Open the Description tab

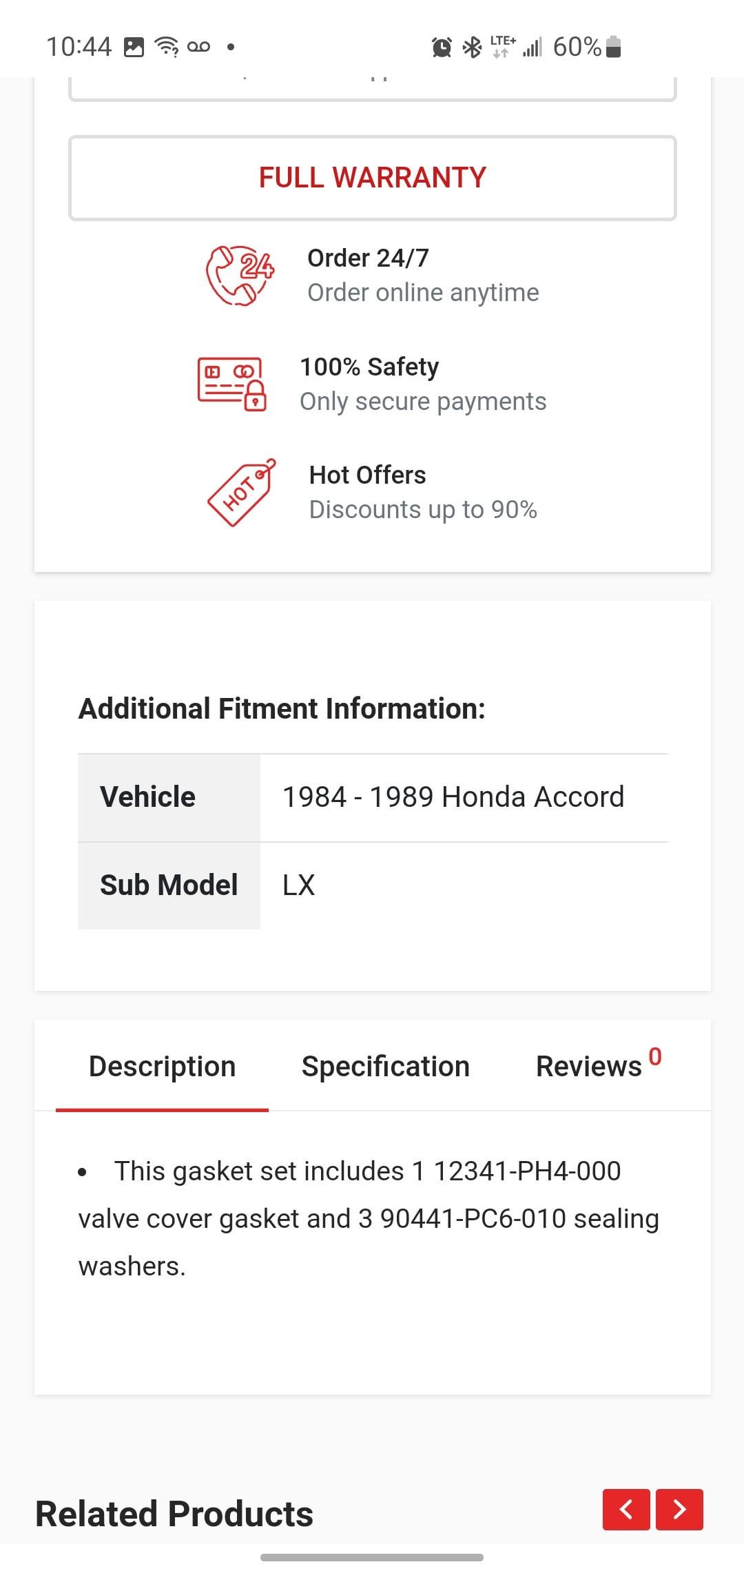pos(162,1066)
